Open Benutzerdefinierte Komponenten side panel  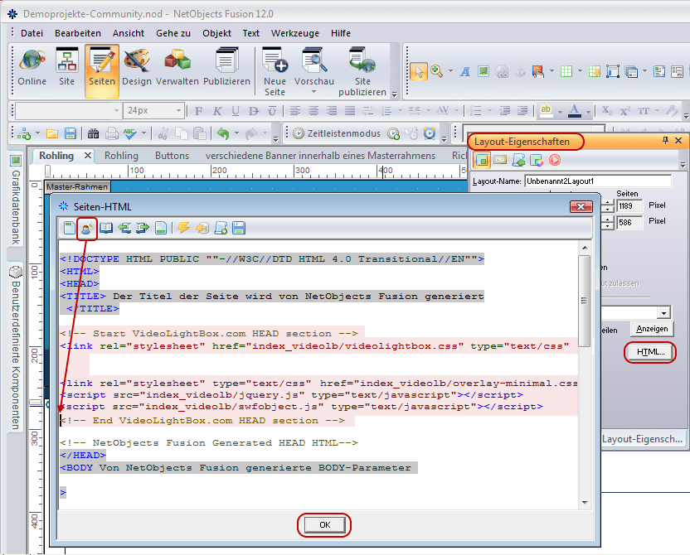click(16, 349)
